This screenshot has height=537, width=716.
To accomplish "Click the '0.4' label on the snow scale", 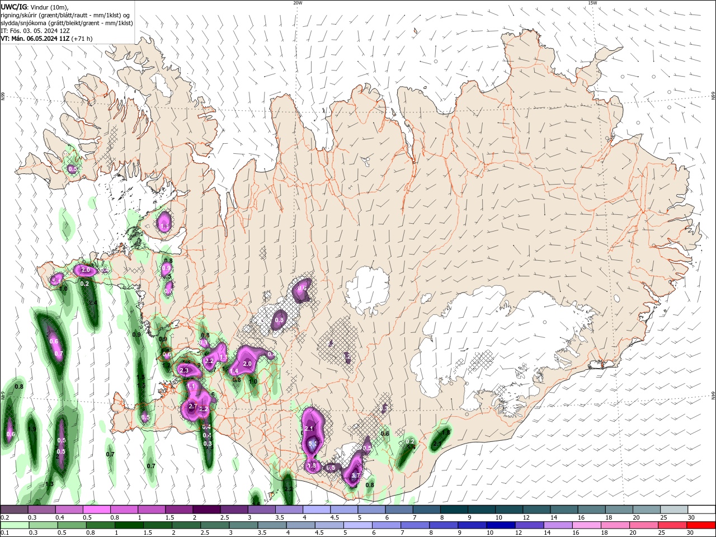I will pyautogui.click(x=60, y=517).
